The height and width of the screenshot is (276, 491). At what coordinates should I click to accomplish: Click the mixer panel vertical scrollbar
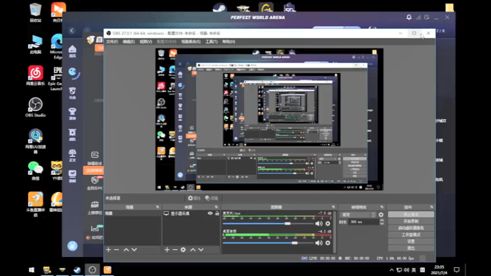tap(334, 232)
